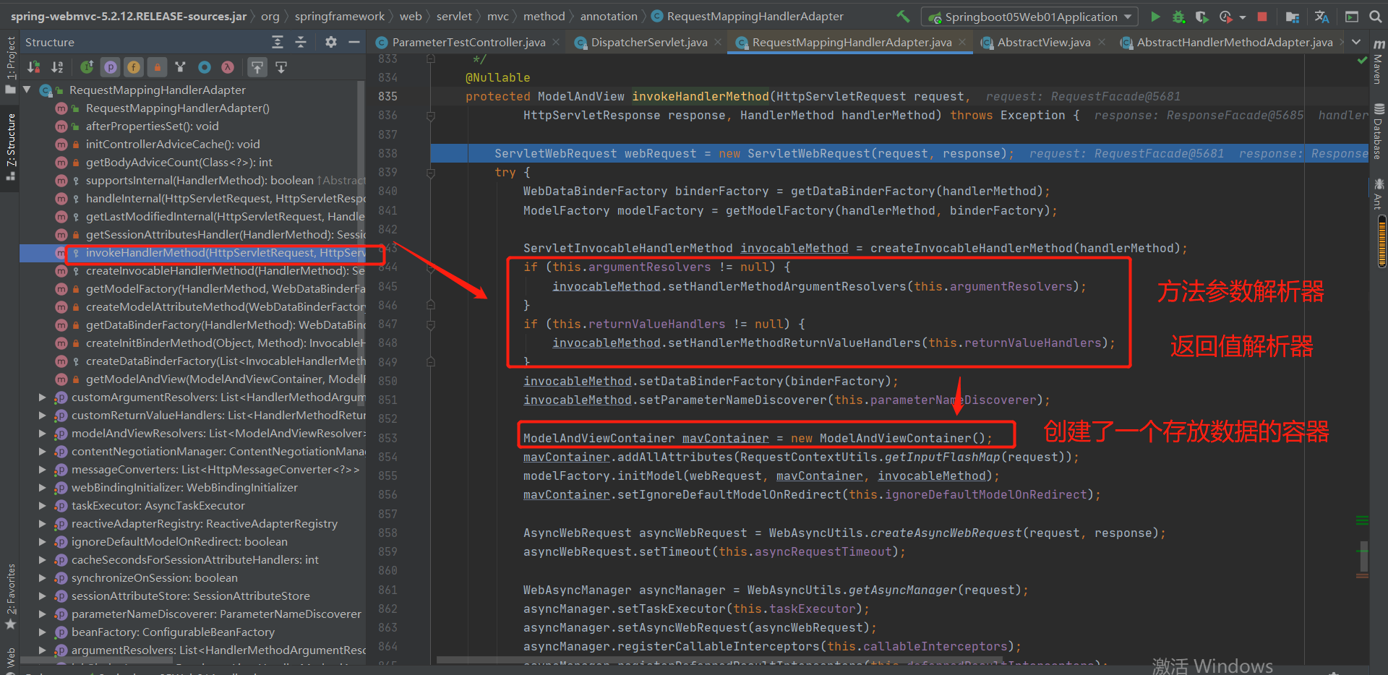
Task: Toggle Show non-public members
Action: pyautogui.click(x=157, y=67)
